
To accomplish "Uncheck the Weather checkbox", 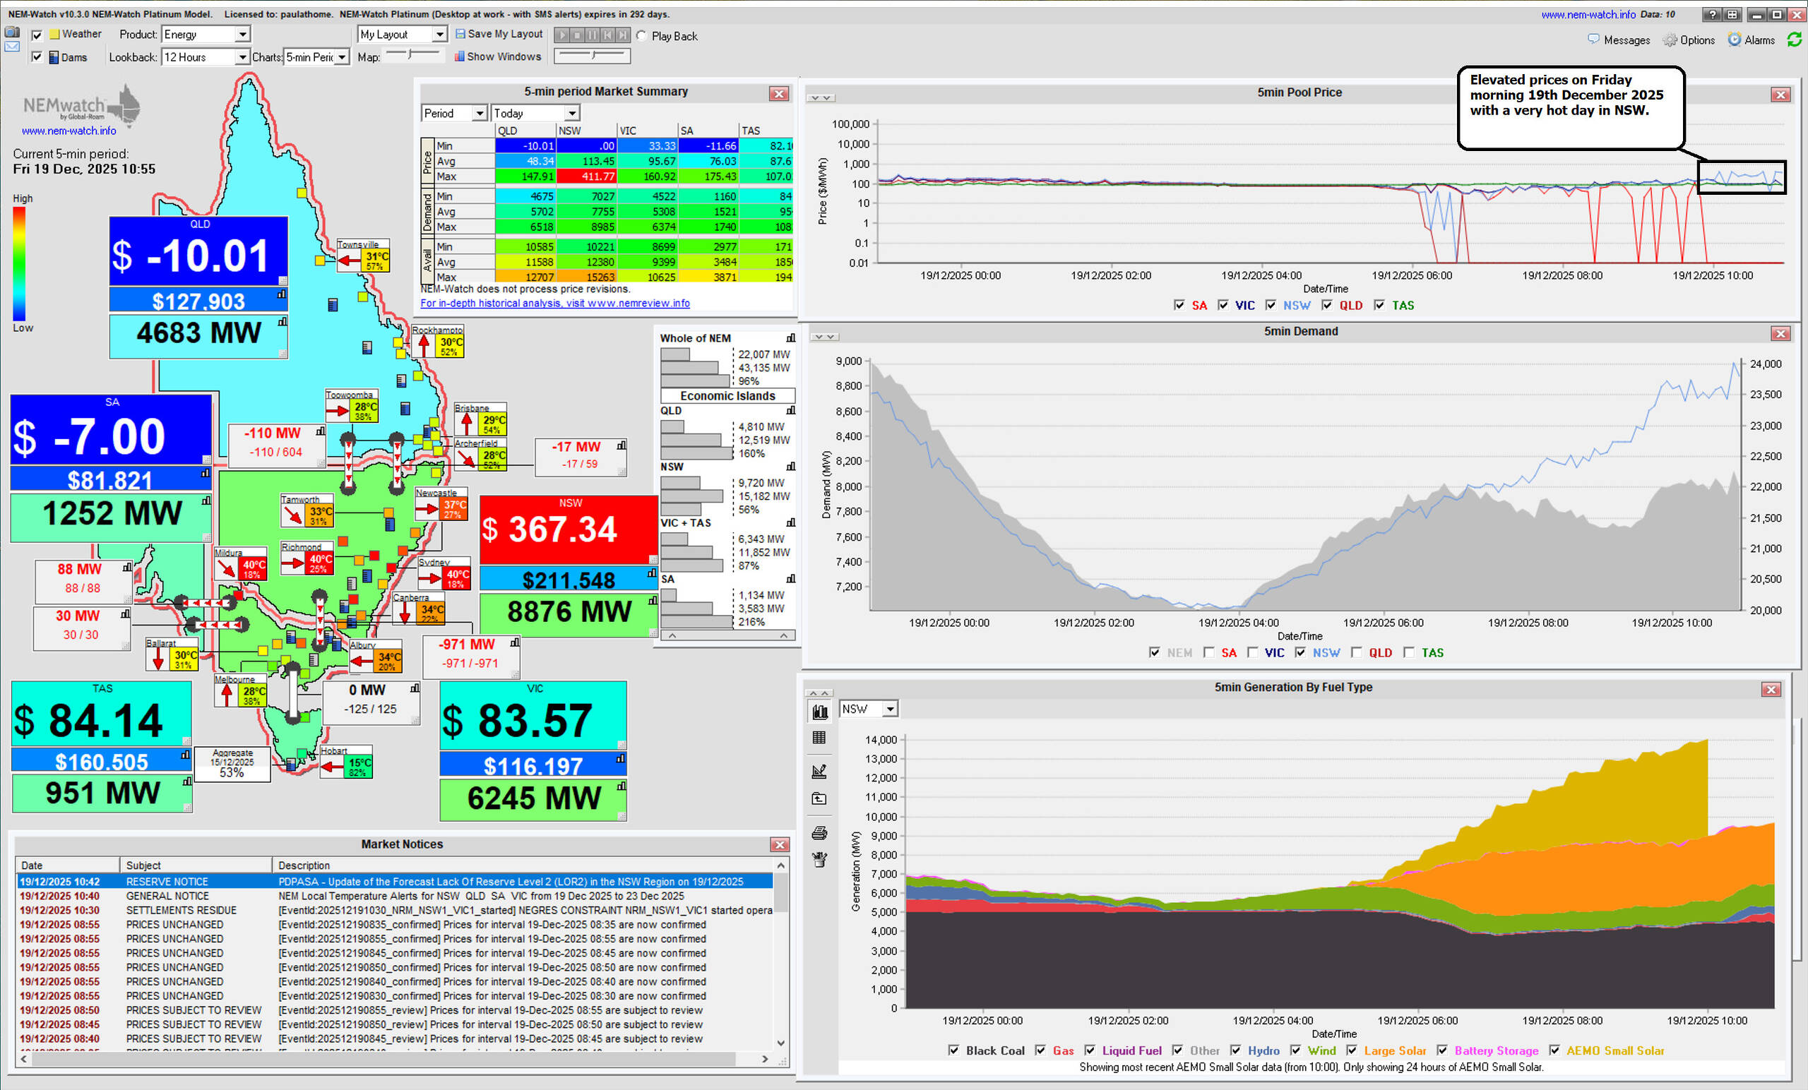I will pyautogui.click(x=37, y=35).
